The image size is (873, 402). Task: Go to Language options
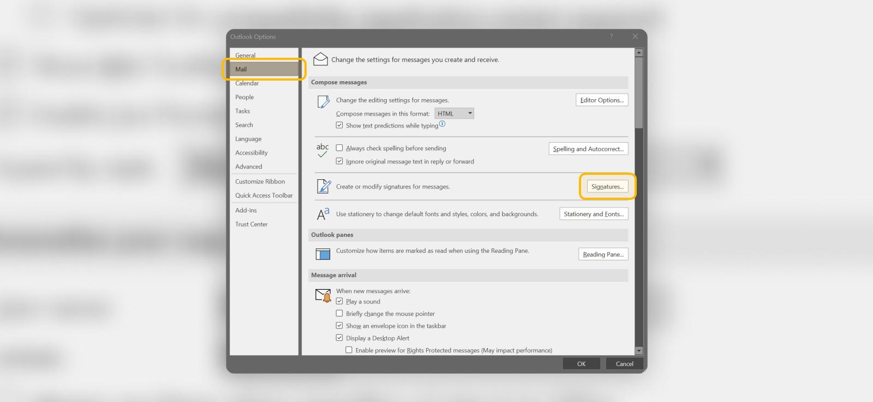coord(264,139)
